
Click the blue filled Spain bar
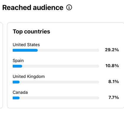pyautogui.click(x=17, y=66)
